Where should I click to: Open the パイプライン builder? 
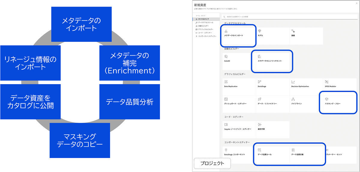[x=297, y=103]
